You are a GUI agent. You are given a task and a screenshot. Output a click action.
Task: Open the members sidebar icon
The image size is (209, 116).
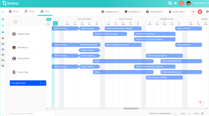[x=3, y=26]
